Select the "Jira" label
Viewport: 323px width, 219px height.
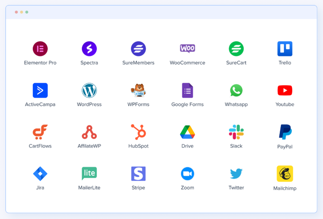(40, 187)
